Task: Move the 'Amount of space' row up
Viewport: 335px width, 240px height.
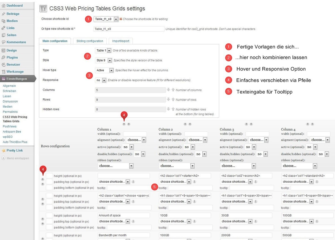Action: click(x=43, y=219)
